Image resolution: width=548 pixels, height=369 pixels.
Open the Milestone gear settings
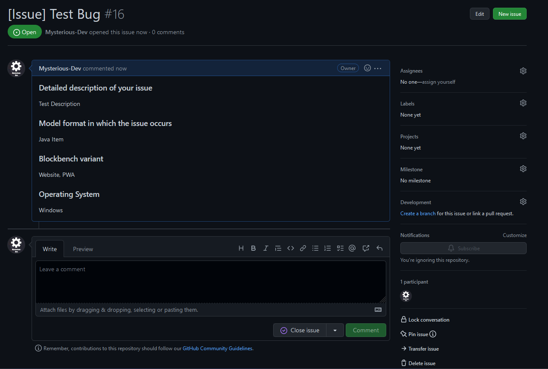click(x=523, y=169)
